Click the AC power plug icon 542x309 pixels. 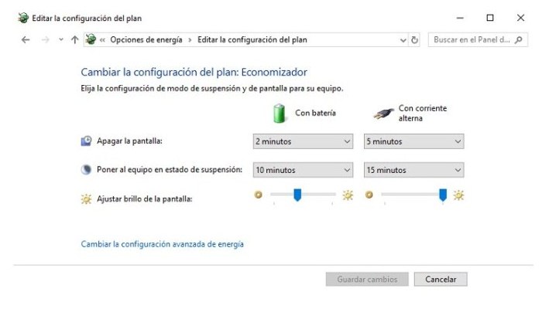point(383,114)
